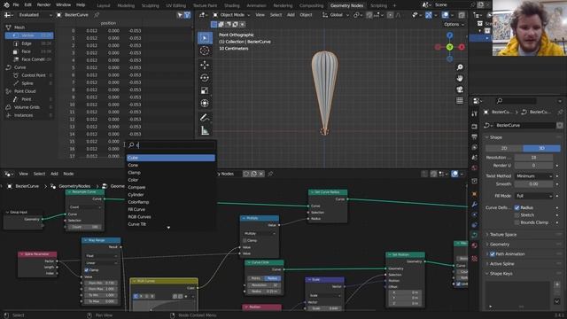Collapse the Shape panel
Image resolution: width=567 pixels, height=319 pixels.
click(x=496, y=137)
